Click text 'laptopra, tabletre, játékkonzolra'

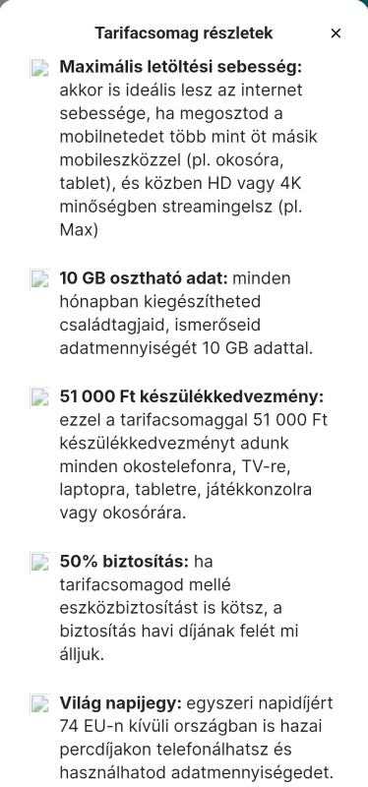(185, 489)
